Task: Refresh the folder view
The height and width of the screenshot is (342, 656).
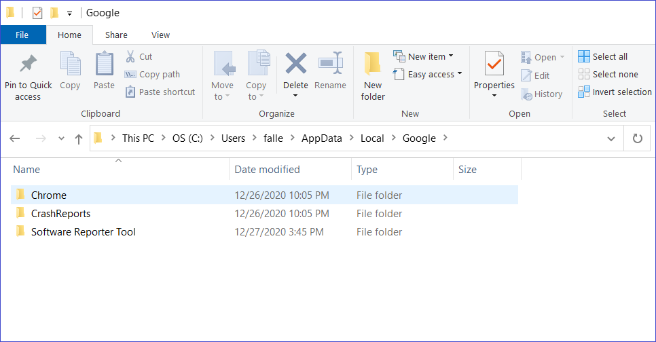Action: pos(637,138)
